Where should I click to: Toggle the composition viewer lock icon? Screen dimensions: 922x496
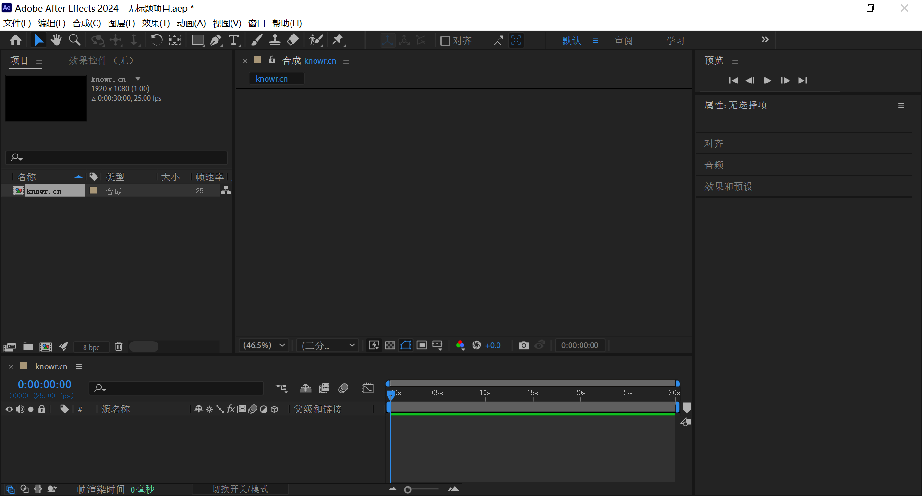tap(272, 60)
